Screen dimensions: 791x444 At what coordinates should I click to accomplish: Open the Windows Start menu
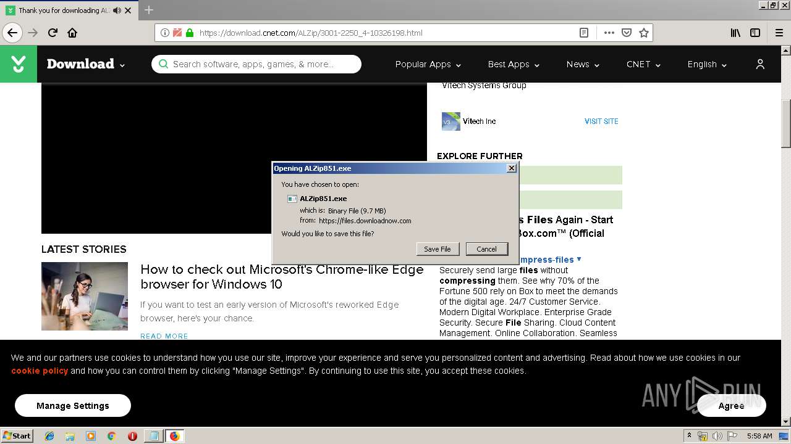click(17, 436)
